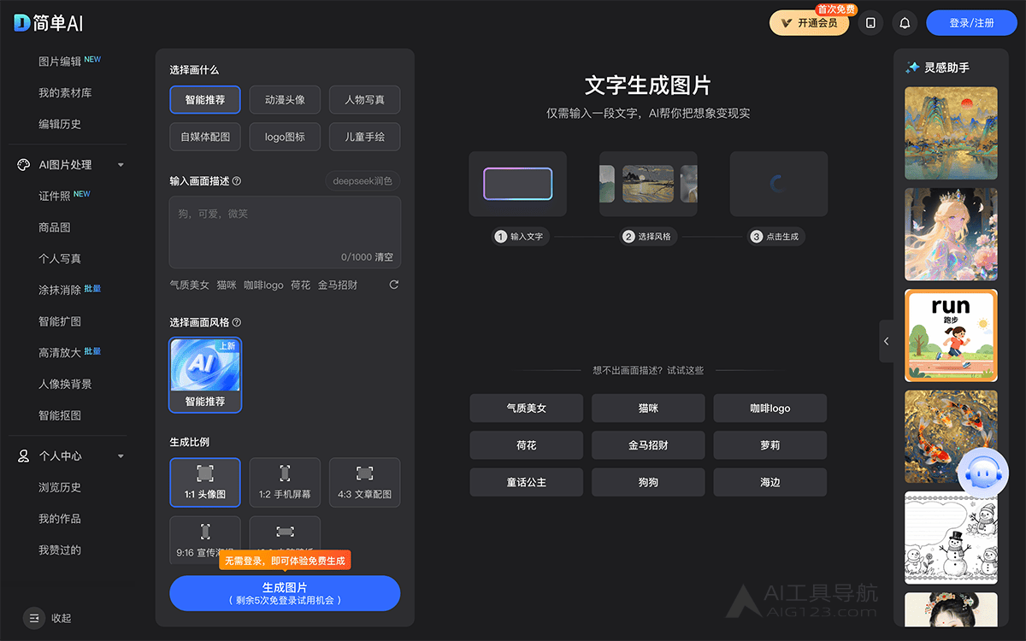Open 个人写真 in the sidebar

tap(60, 259)
